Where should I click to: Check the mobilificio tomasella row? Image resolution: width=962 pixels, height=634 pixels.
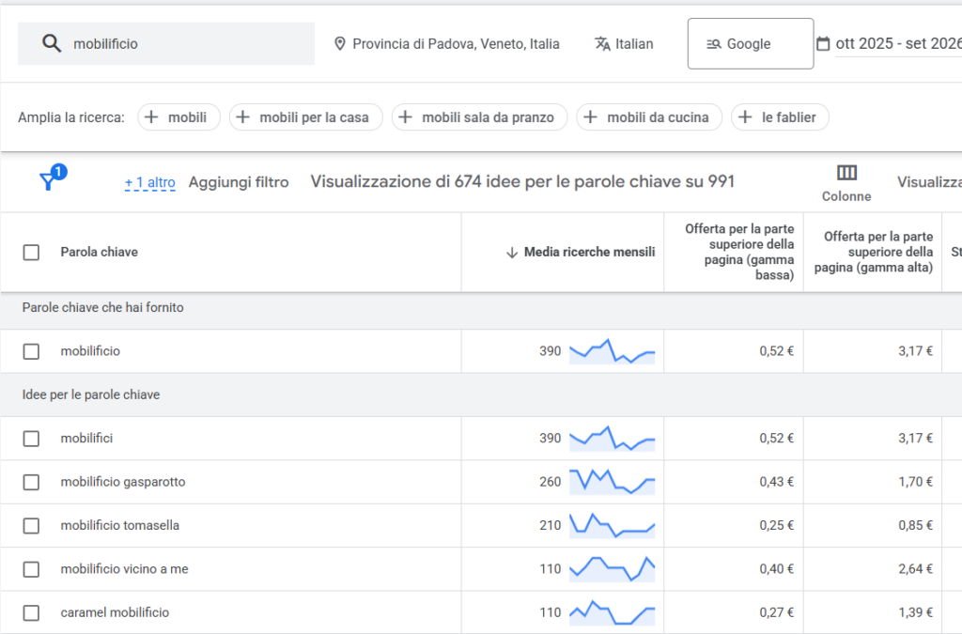point(31,525)
